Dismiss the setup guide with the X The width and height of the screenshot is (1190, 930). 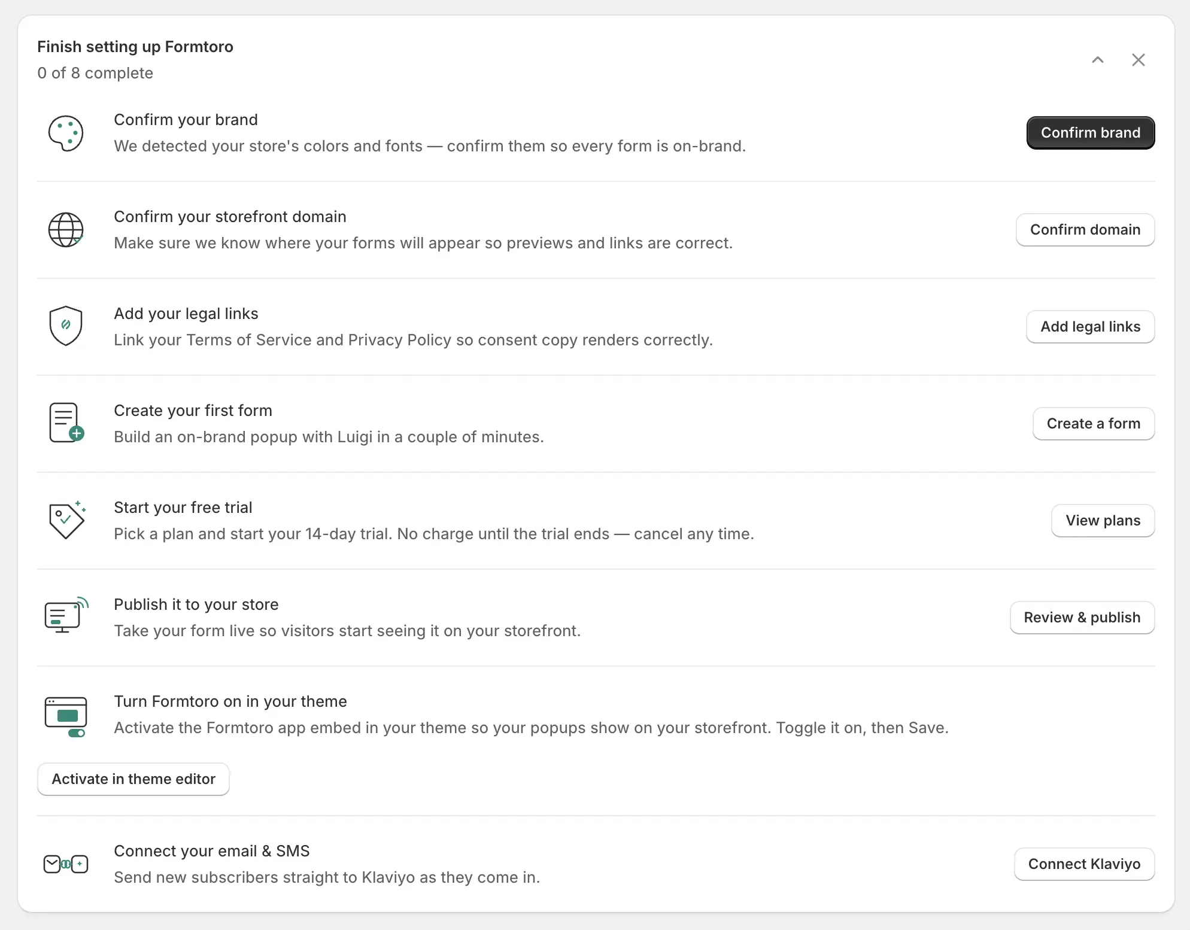tap(1139, 60)
